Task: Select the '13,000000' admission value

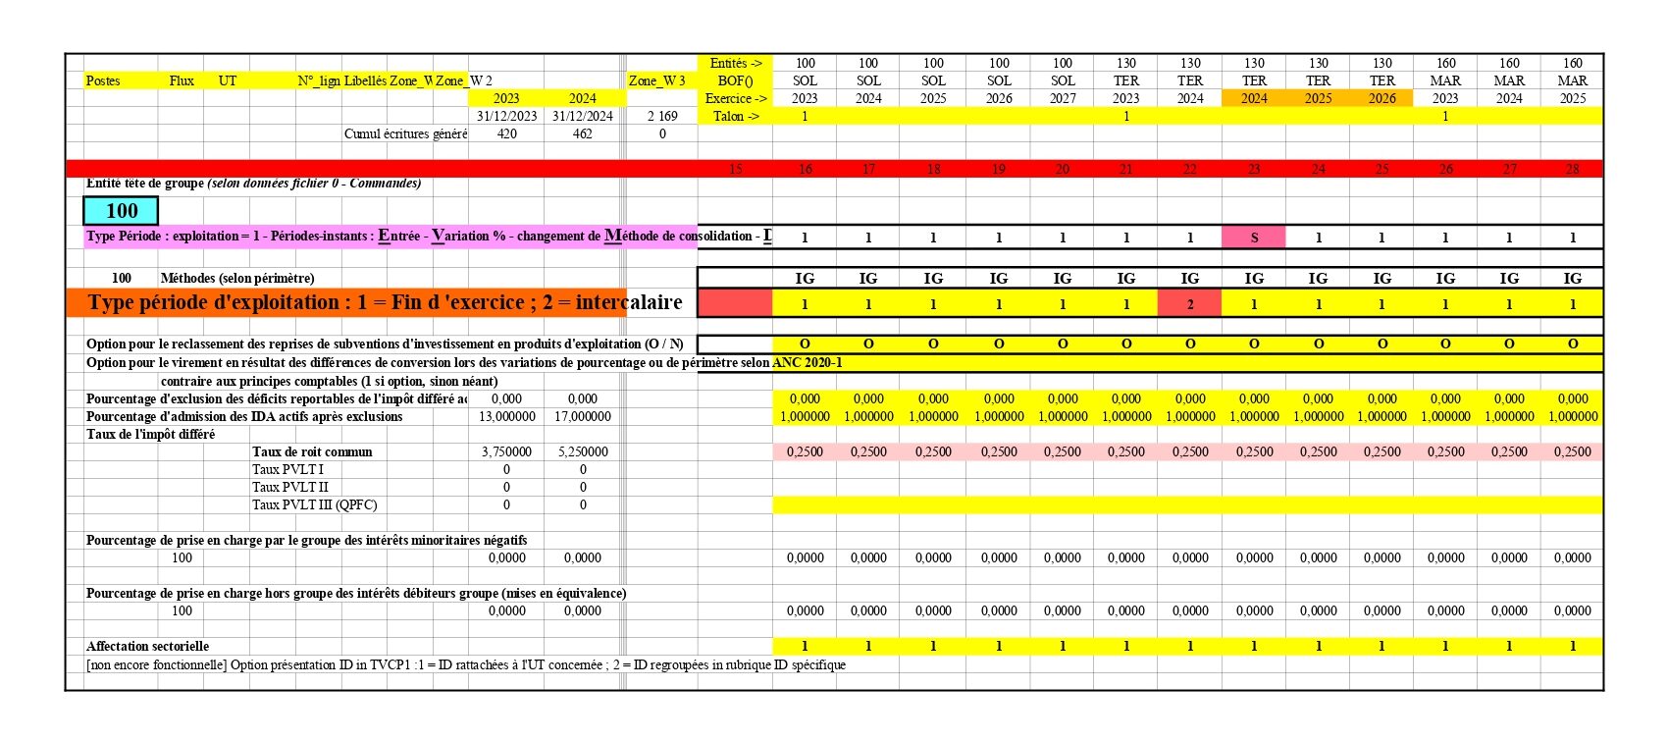Action: pos(506,416)
